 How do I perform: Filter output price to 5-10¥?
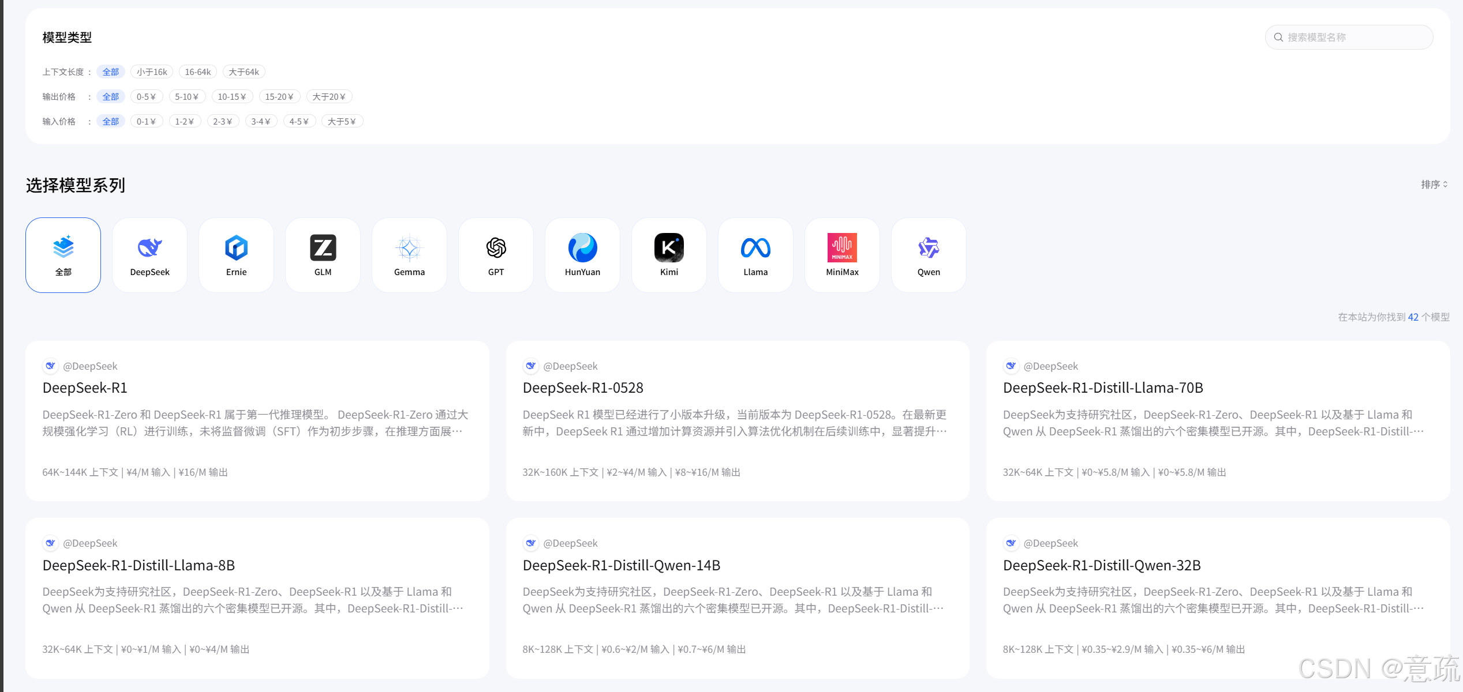coord(186,97)
